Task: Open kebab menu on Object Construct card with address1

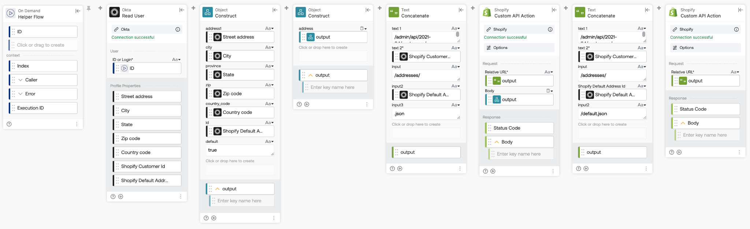Action: coord(274,218)
